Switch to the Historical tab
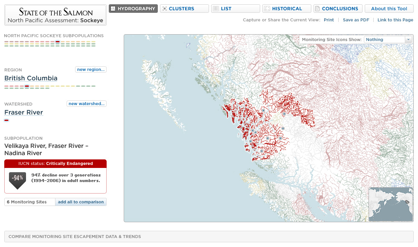 click(287, 9)
